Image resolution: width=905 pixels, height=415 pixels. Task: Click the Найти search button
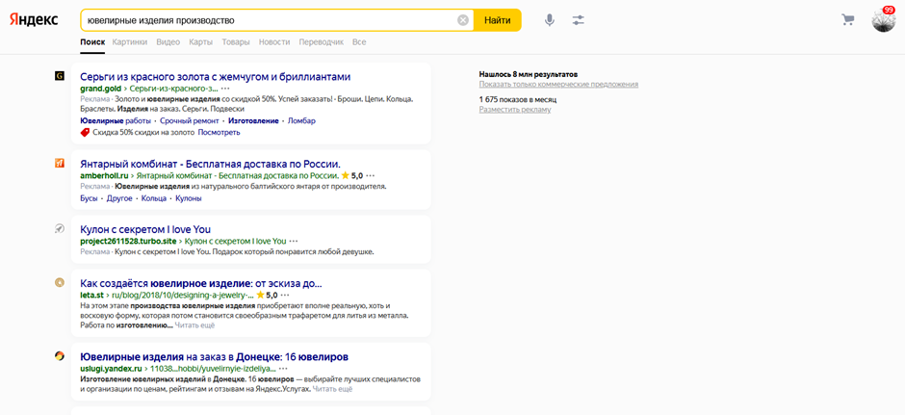[498, 20]
